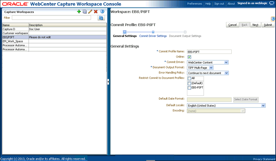Open Capture Workspaces help icon
This screenshot has width=276, height=161.
point(102,11)
